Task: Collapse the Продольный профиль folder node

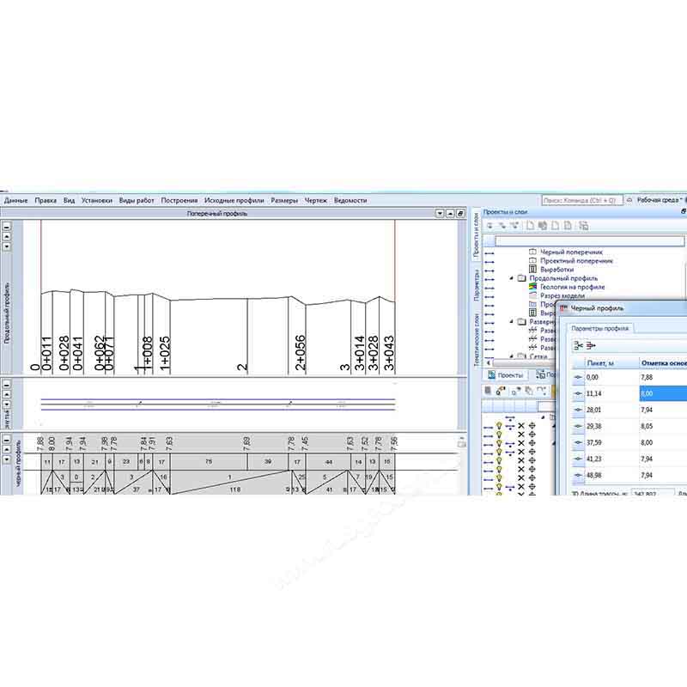Action: pos(511,278)
